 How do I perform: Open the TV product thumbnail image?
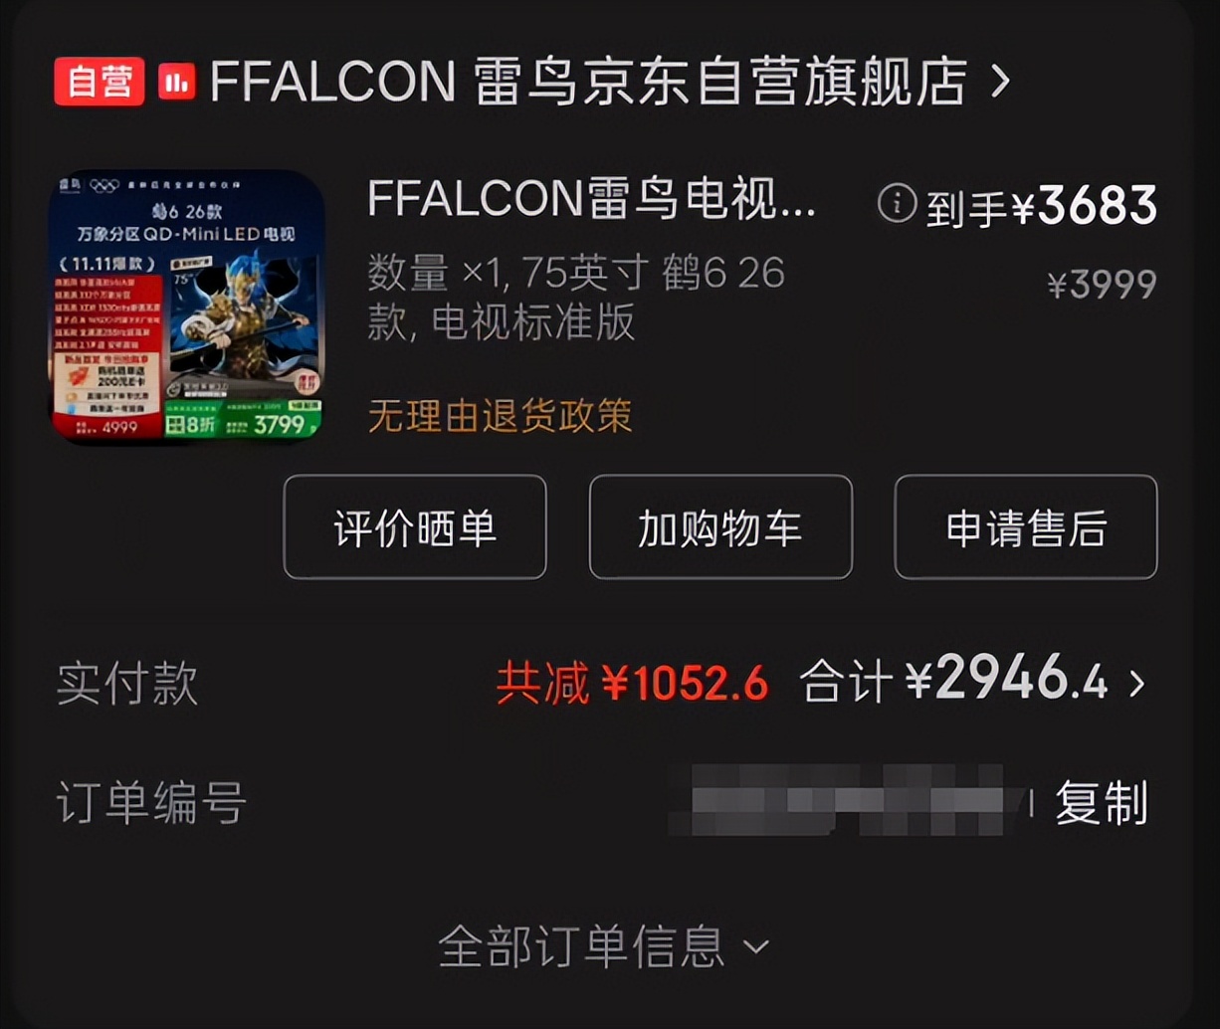click(x=187, y=306)
